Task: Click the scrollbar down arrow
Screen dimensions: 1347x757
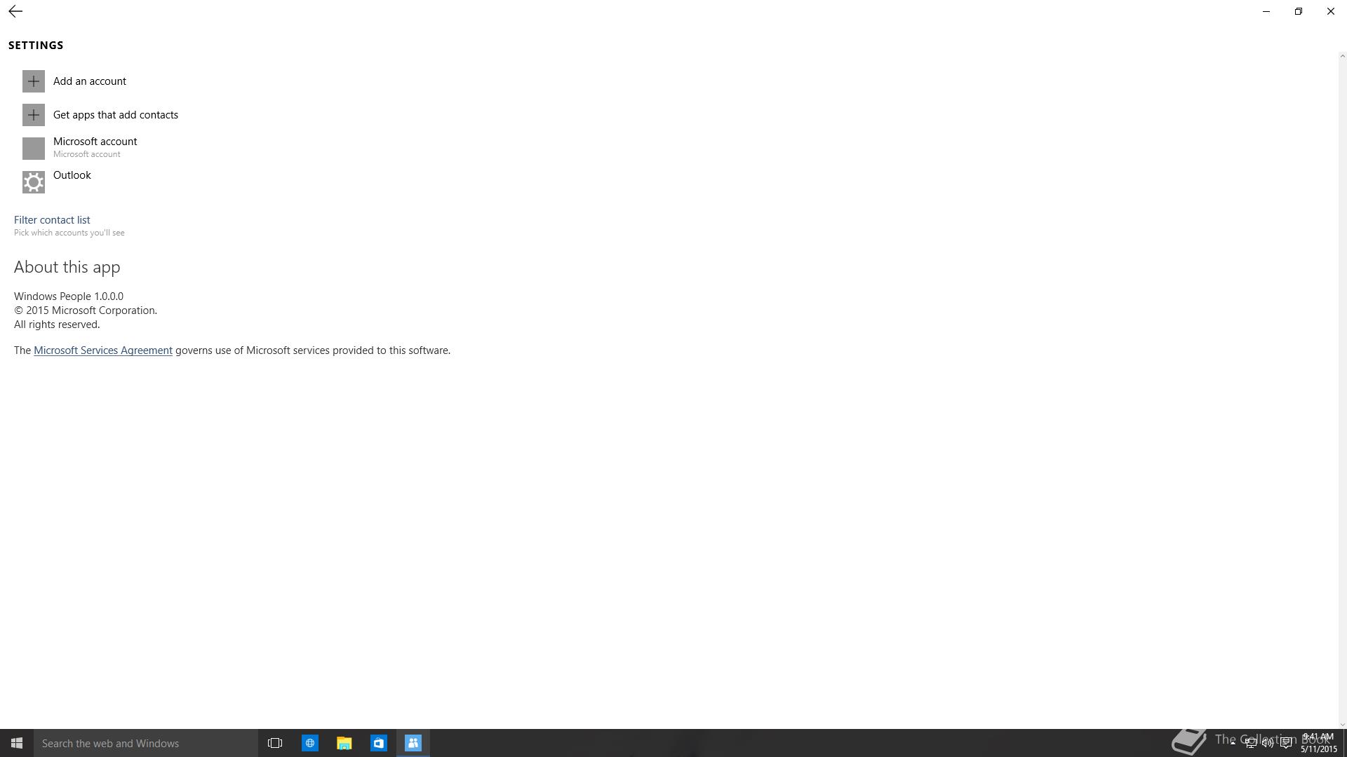Action: click(x=1343, y=725)
